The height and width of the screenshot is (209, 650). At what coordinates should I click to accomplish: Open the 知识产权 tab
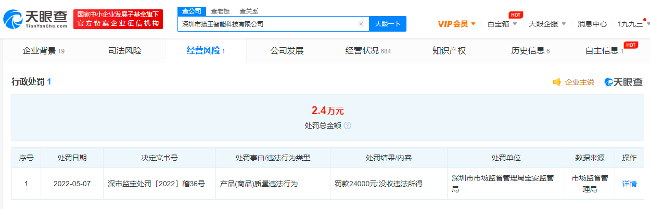(449, 51)
